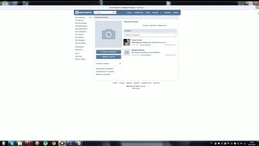
Task: Open люди in the top navigation
Action: pos(129,13)
